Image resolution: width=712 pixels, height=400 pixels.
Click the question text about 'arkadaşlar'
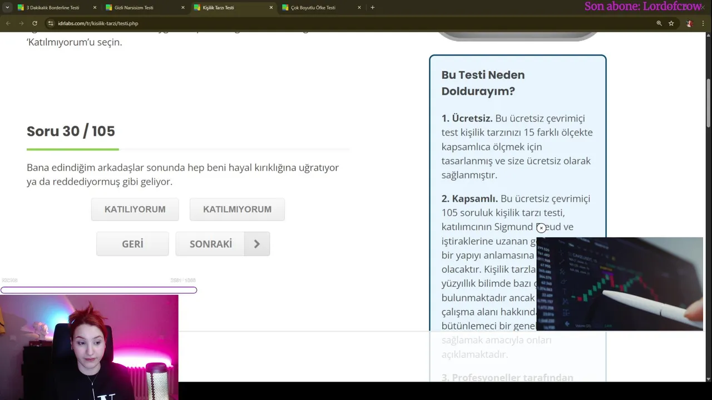(182, 174)
